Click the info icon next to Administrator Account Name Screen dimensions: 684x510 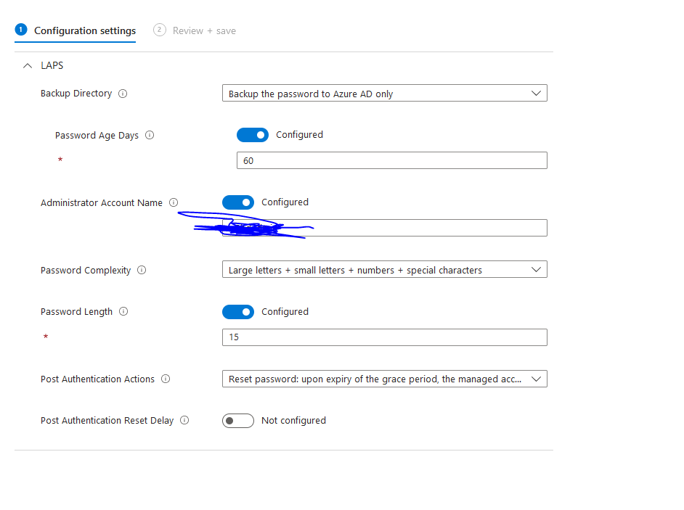(173, 202)
